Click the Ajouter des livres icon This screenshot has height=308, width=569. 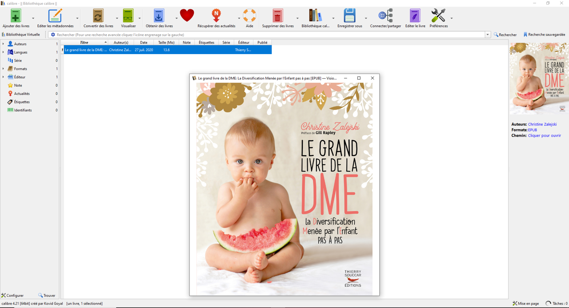coord(16,16)
